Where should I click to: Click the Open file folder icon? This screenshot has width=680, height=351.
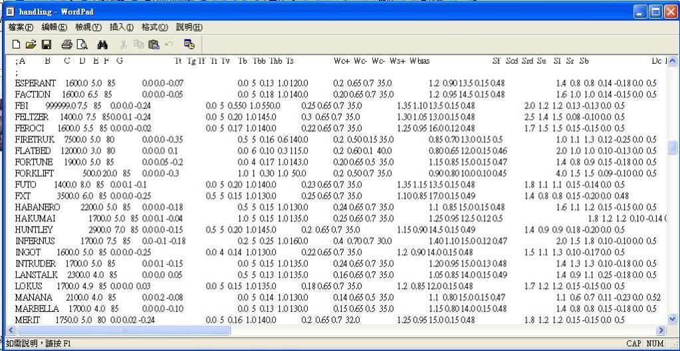[30, 44]
